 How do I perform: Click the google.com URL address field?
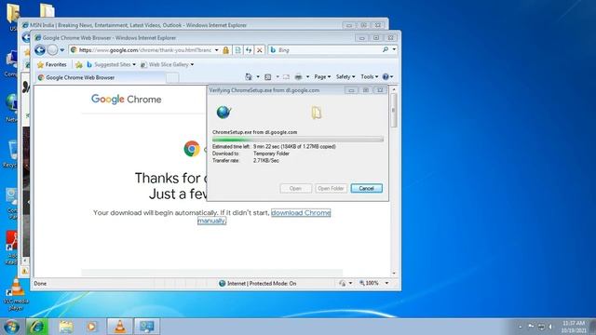coord(145,50)
